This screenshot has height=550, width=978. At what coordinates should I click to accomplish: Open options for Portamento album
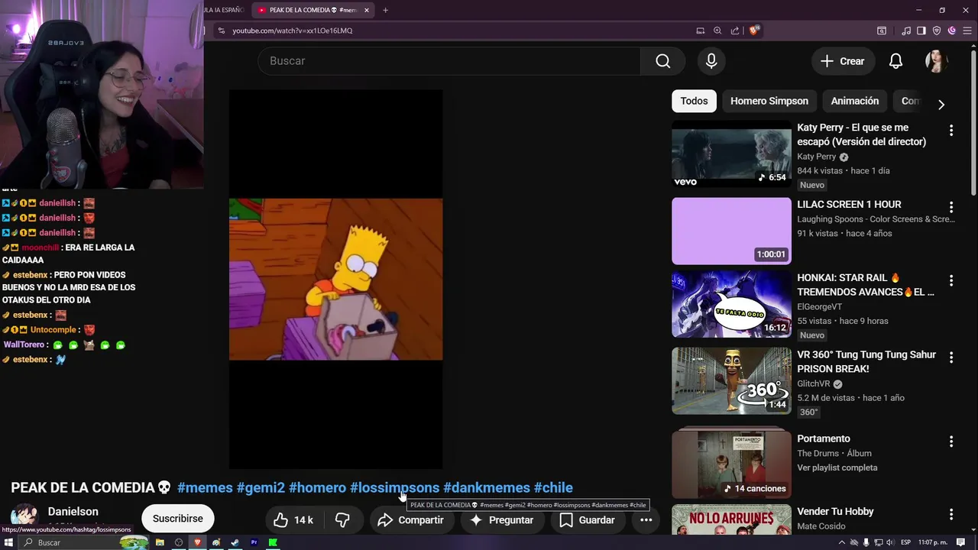pos(951,442)
